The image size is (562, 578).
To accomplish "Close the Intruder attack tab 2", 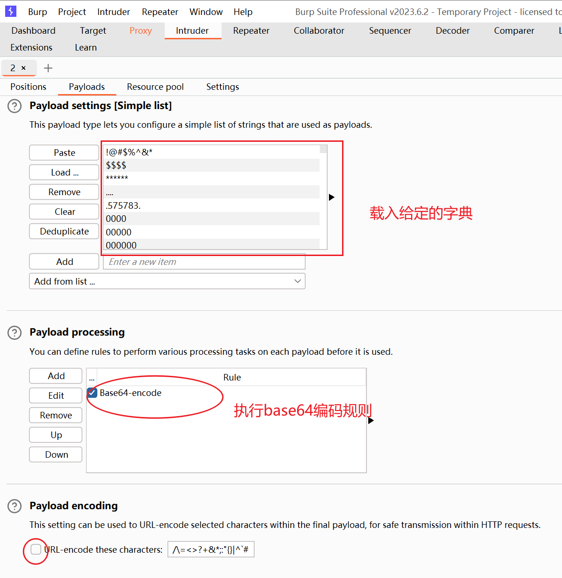I will 24,68.
